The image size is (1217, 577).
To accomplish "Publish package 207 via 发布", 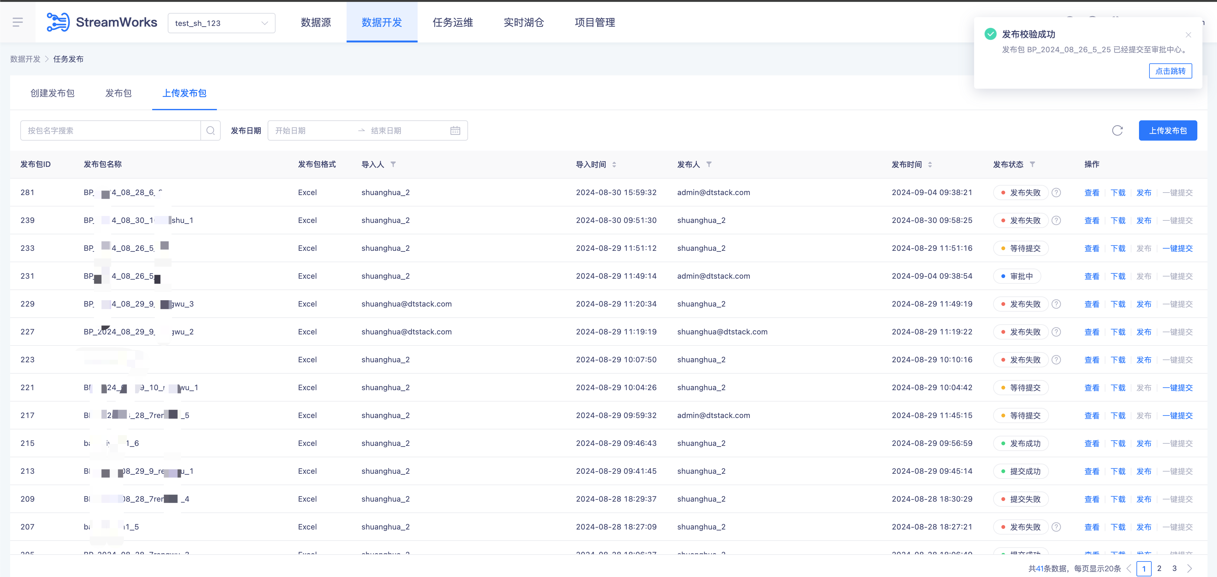I will coord(1144,527).
